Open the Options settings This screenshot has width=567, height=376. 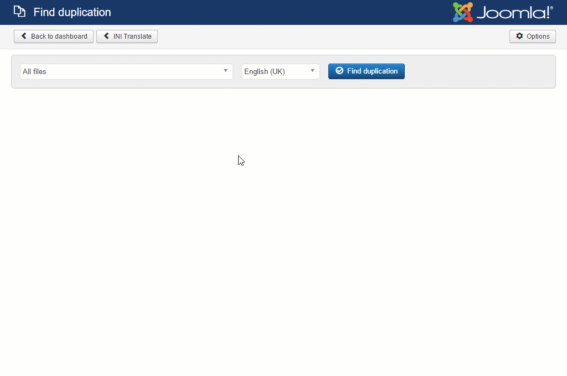click(x=532, y=36)
